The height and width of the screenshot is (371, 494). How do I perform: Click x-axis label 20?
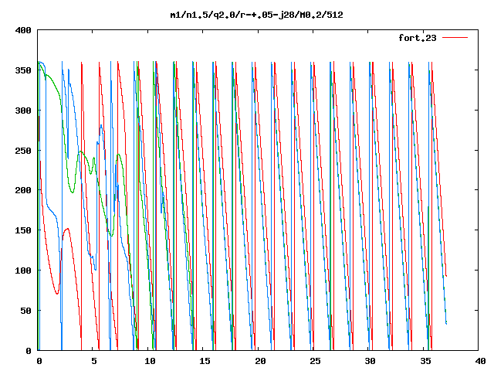pos(261,361)
